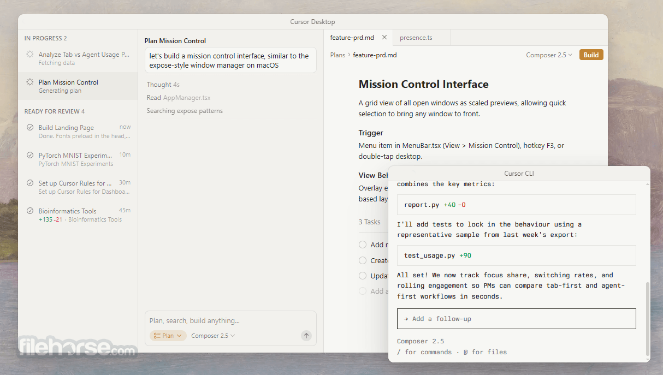Toggle the 'Add m...' task circle

pyautogui.click(x=363, y=245)
